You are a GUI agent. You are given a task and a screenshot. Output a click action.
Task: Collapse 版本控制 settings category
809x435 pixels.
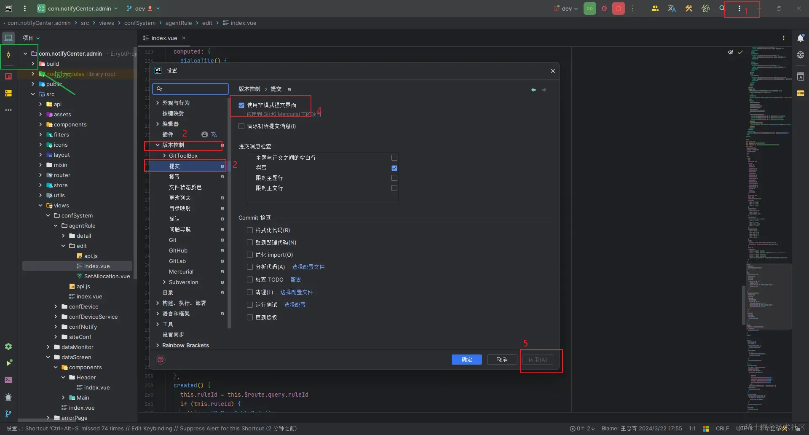158,145
